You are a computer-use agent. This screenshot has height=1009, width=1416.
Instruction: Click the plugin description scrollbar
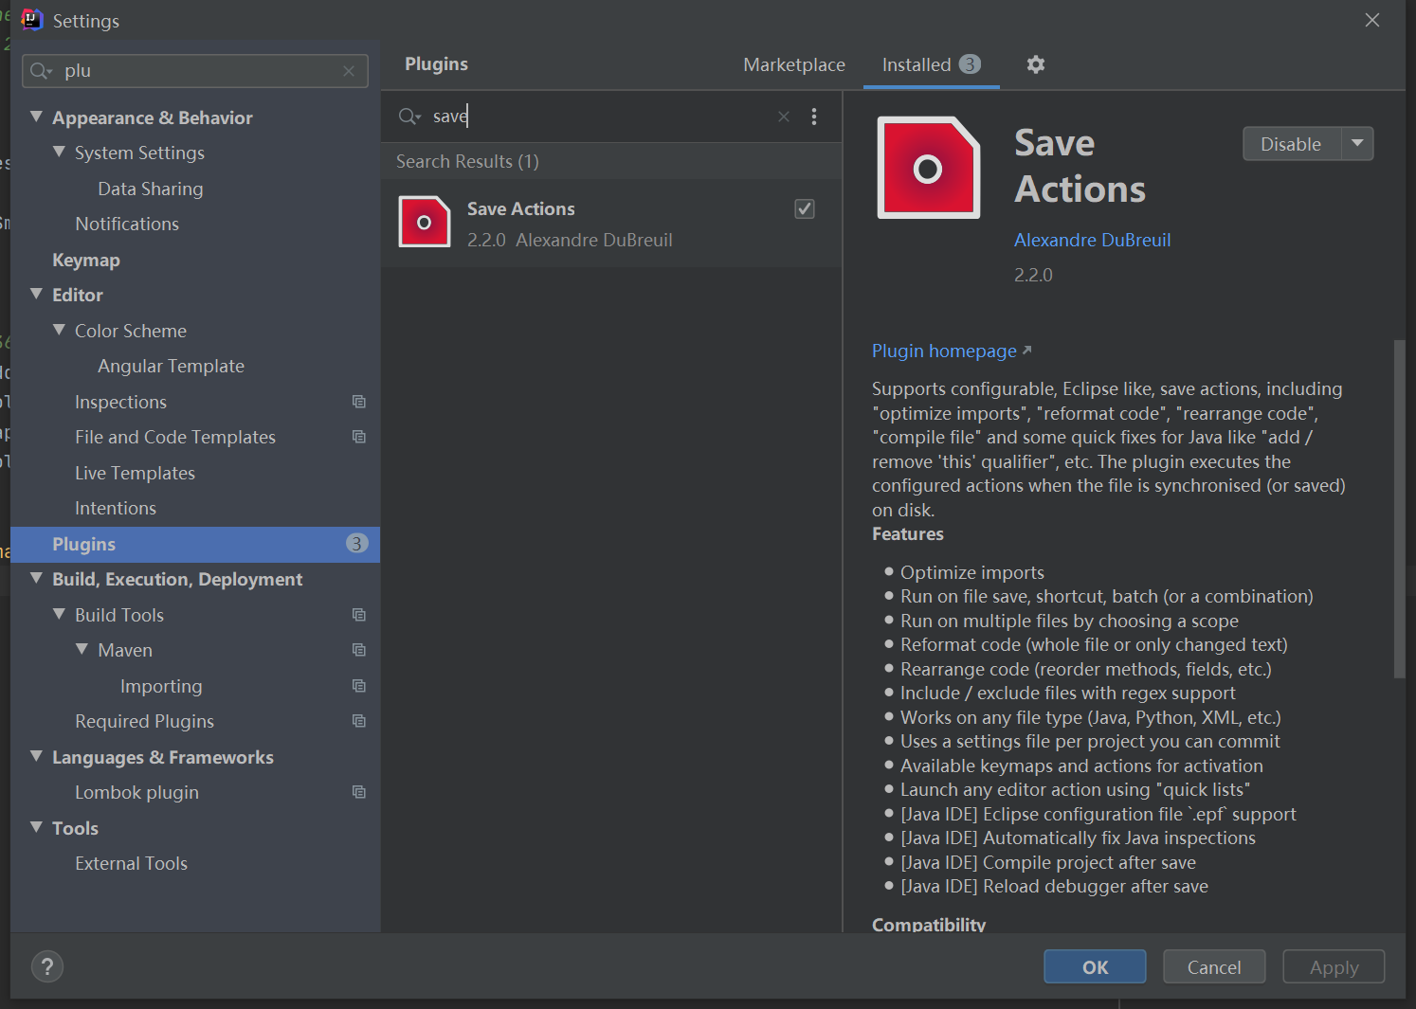[1399, 509]
